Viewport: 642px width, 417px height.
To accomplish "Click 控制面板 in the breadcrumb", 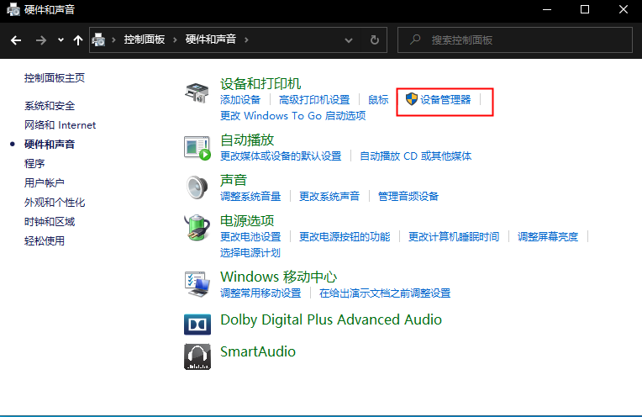I will 145,40.
